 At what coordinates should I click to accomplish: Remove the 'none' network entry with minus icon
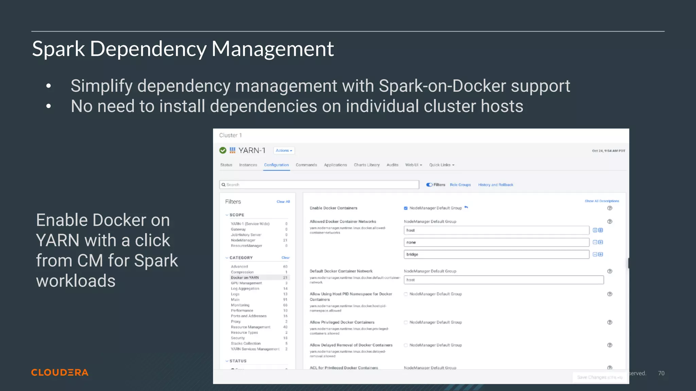coord(595,242)
